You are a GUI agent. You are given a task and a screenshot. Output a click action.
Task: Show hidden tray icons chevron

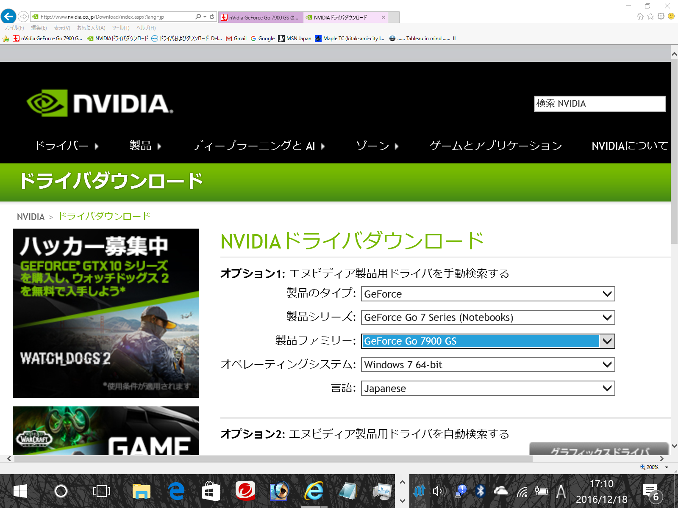tap(402, 482)
